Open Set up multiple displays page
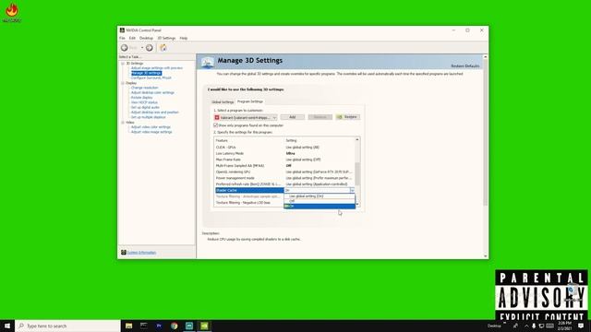Image resolution: width=591 pixels, height=332 pixels. 148,117
